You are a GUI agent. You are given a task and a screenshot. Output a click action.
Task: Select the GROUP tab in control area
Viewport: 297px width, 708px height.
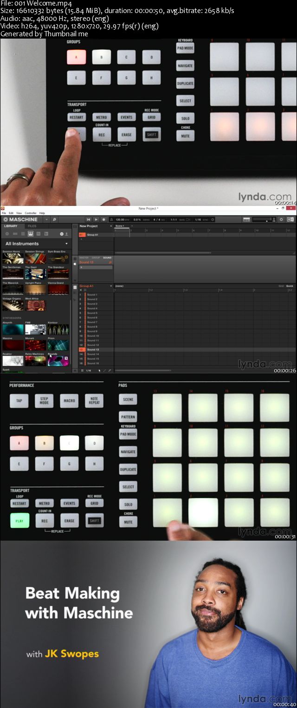(96, 258)
